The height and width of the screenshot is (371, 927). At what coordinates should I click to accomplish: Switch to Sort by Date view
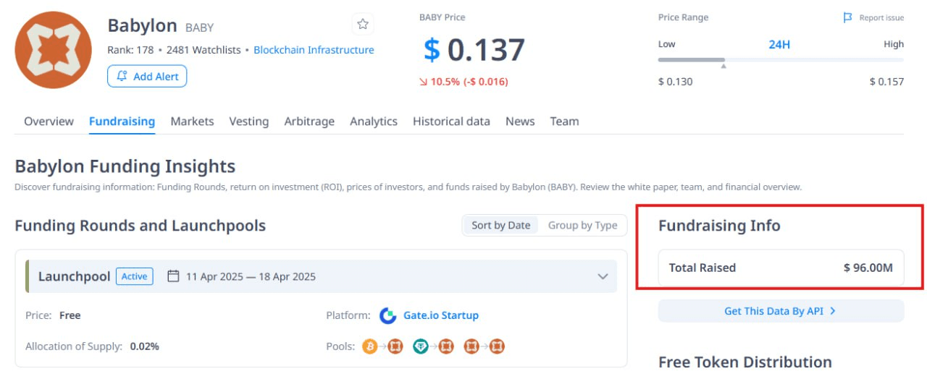(501, 226)
